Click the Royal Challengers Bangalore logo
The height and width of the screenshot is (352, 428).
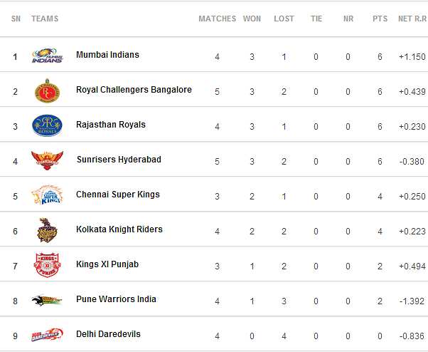point(47,90)
